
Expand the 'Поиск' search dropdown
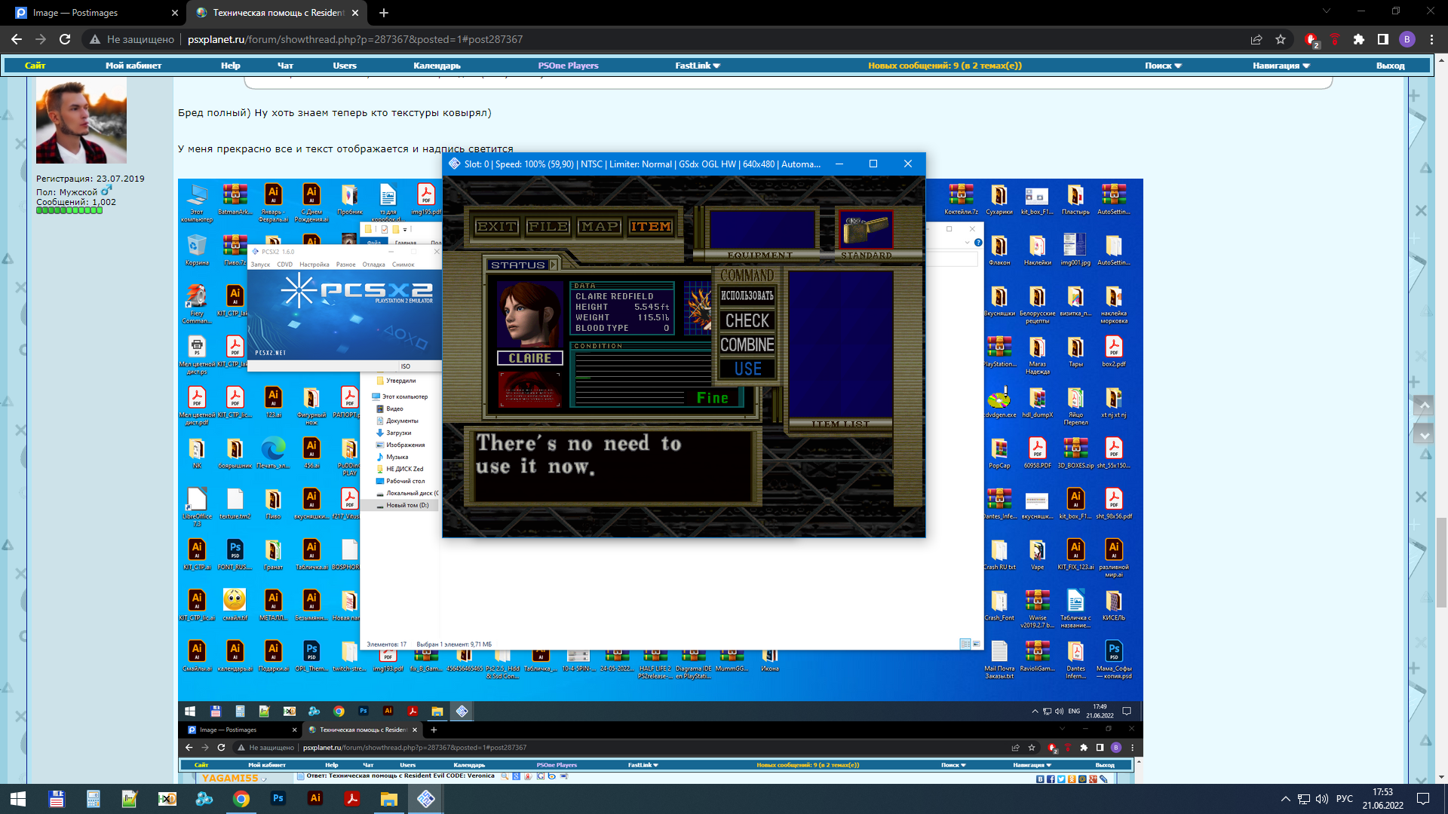1163,66
